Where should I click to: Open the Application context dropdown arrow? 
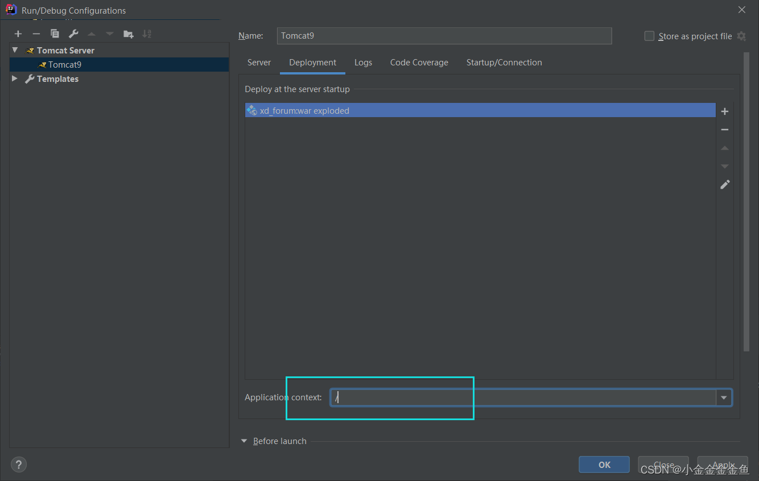(x=724, y=397)
